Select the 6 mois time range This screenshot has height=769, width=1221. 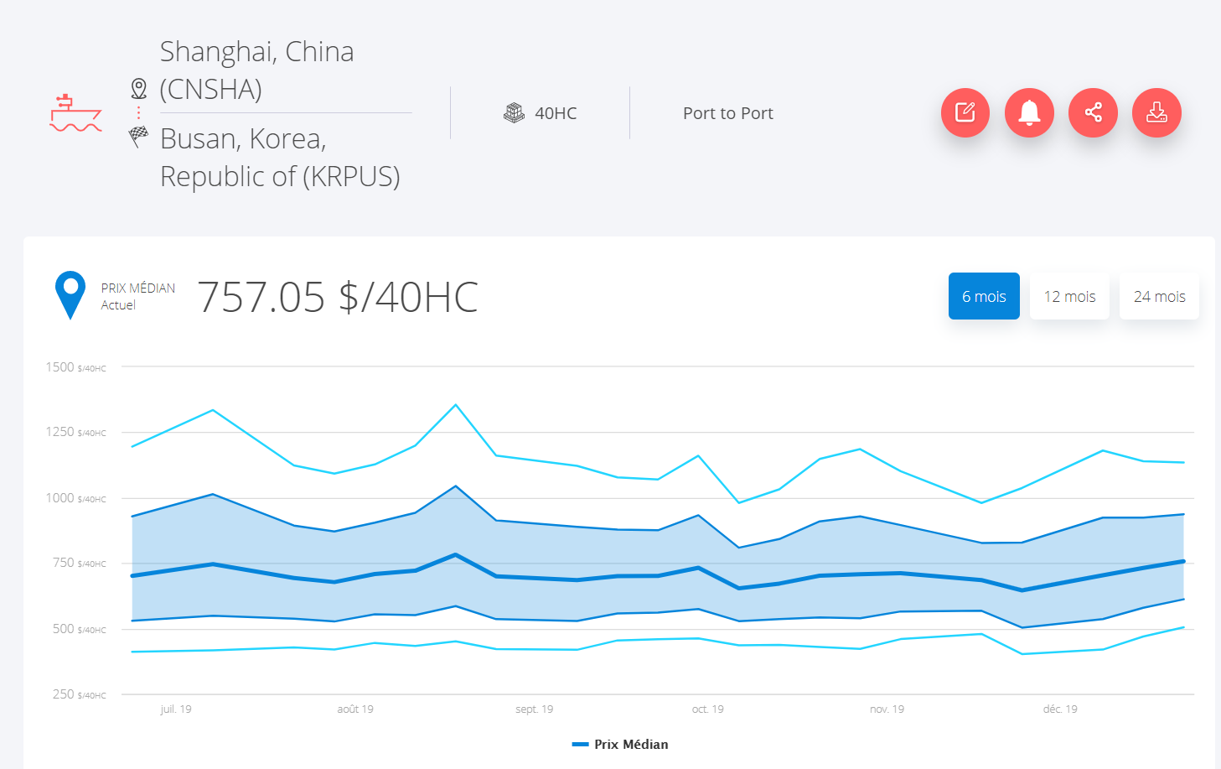[984, 296]
